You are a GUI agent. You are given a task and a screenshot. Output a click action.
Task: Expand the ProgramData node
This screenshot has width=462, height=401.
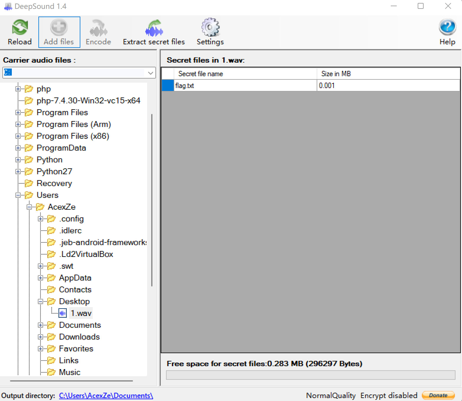coord(18,148)
